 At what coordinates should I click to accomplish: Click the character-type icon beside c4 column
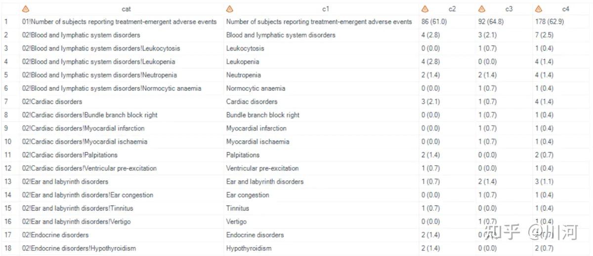[x=539, y=9]
